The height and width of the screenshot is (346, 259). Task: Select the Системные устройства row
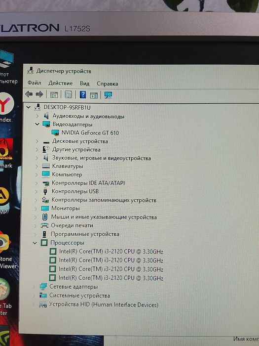79,296
